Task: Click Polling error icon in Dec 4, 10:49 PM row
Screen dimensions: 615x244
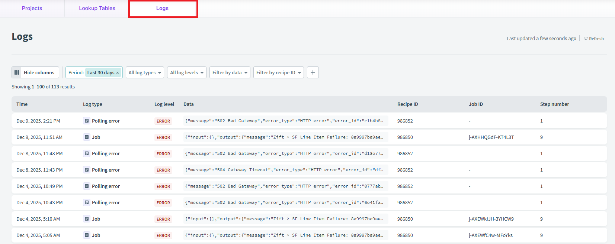Action: point(86,186)
